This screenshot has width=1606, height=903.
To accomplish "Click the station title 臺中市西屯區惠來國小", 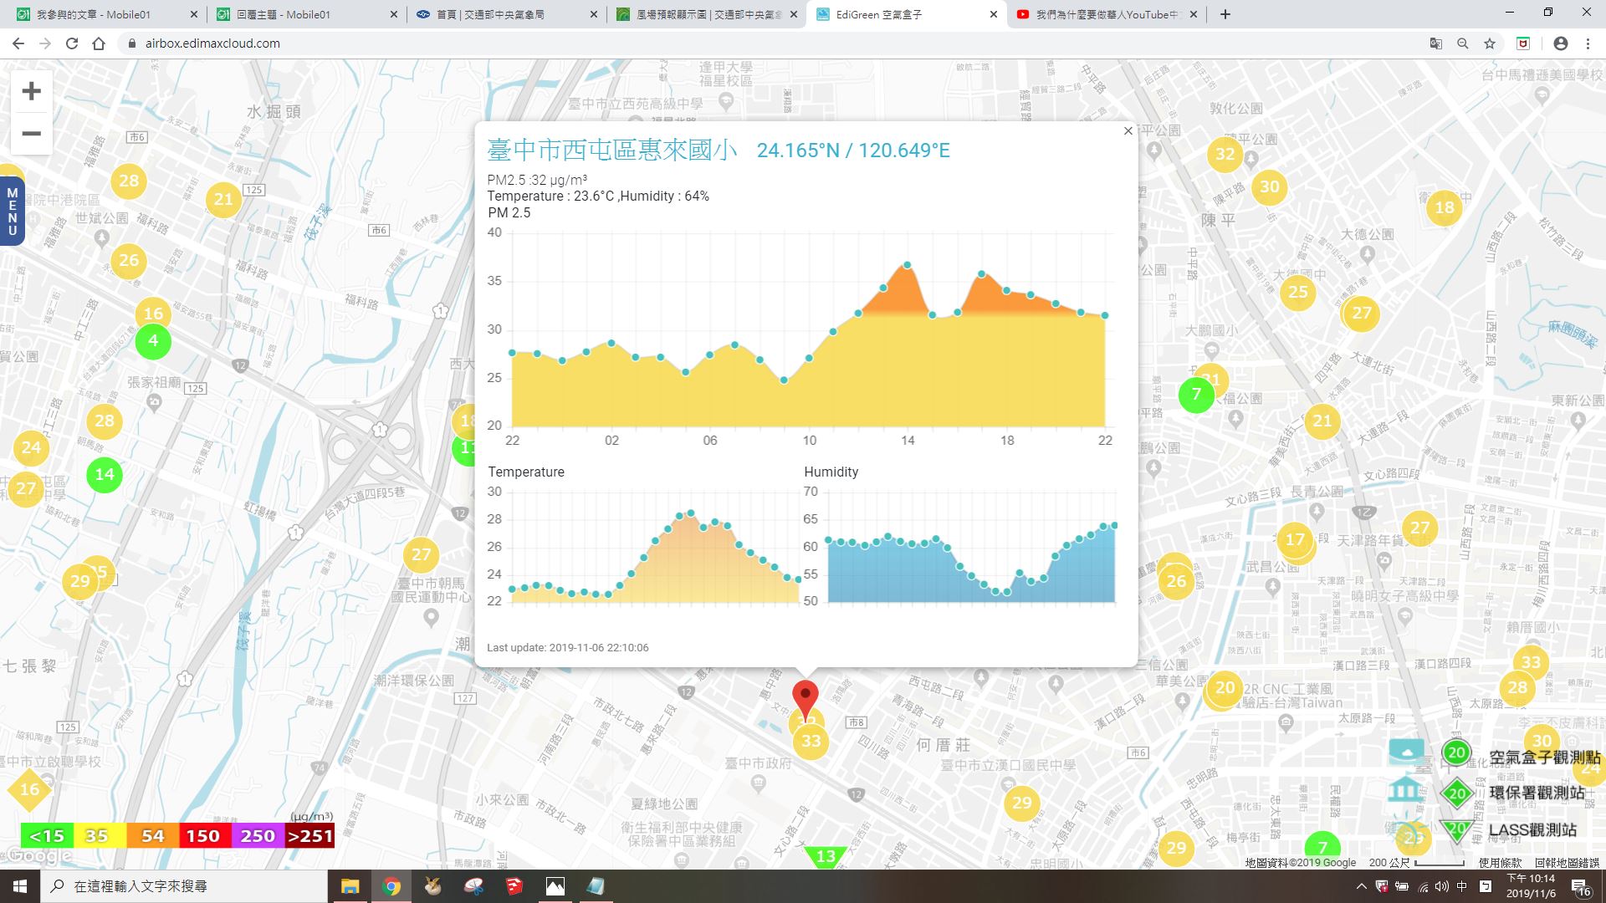I will click(612, 150).
